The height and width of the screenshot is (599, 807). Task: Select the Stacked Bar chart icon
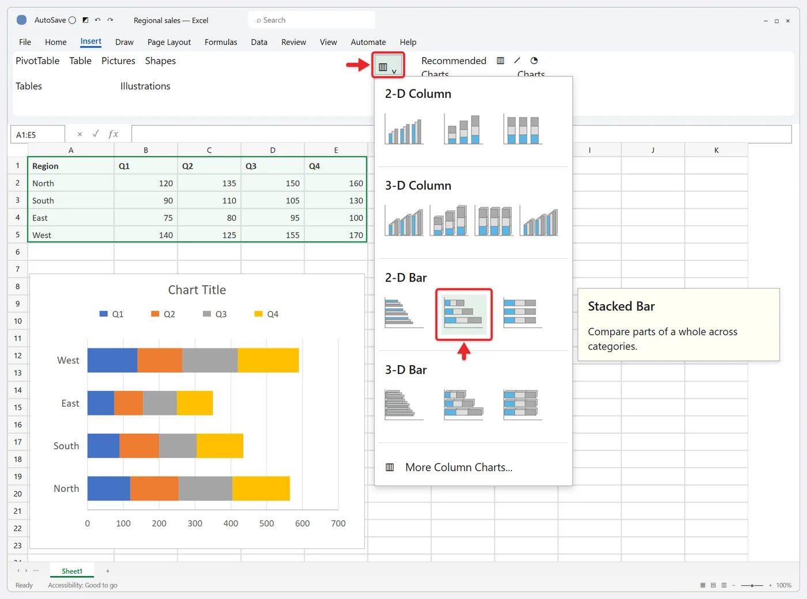[463, 313]
